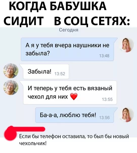Image resolution: width=137 pixels, height=153 pixels.
Task: Open granddaughter's avatar beside the headphones question
Action: click(x=126, y=45)
